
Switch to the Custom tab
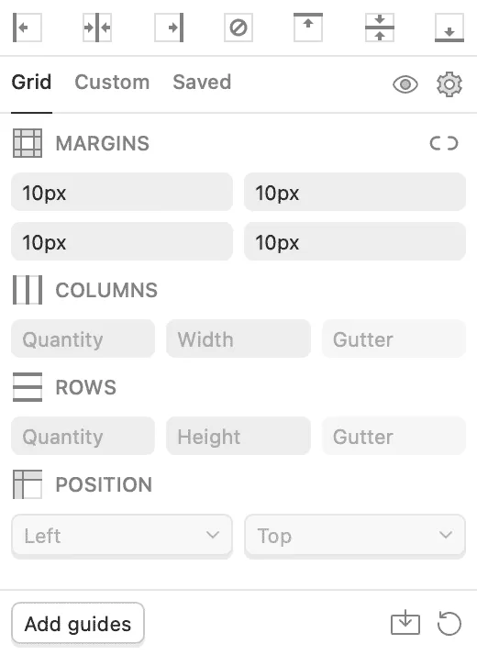point(112,82)
